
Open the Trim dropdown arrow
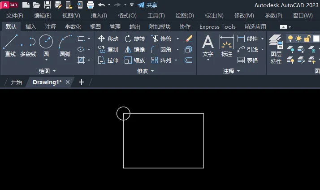pyautogui.click(x=178, y=39)
